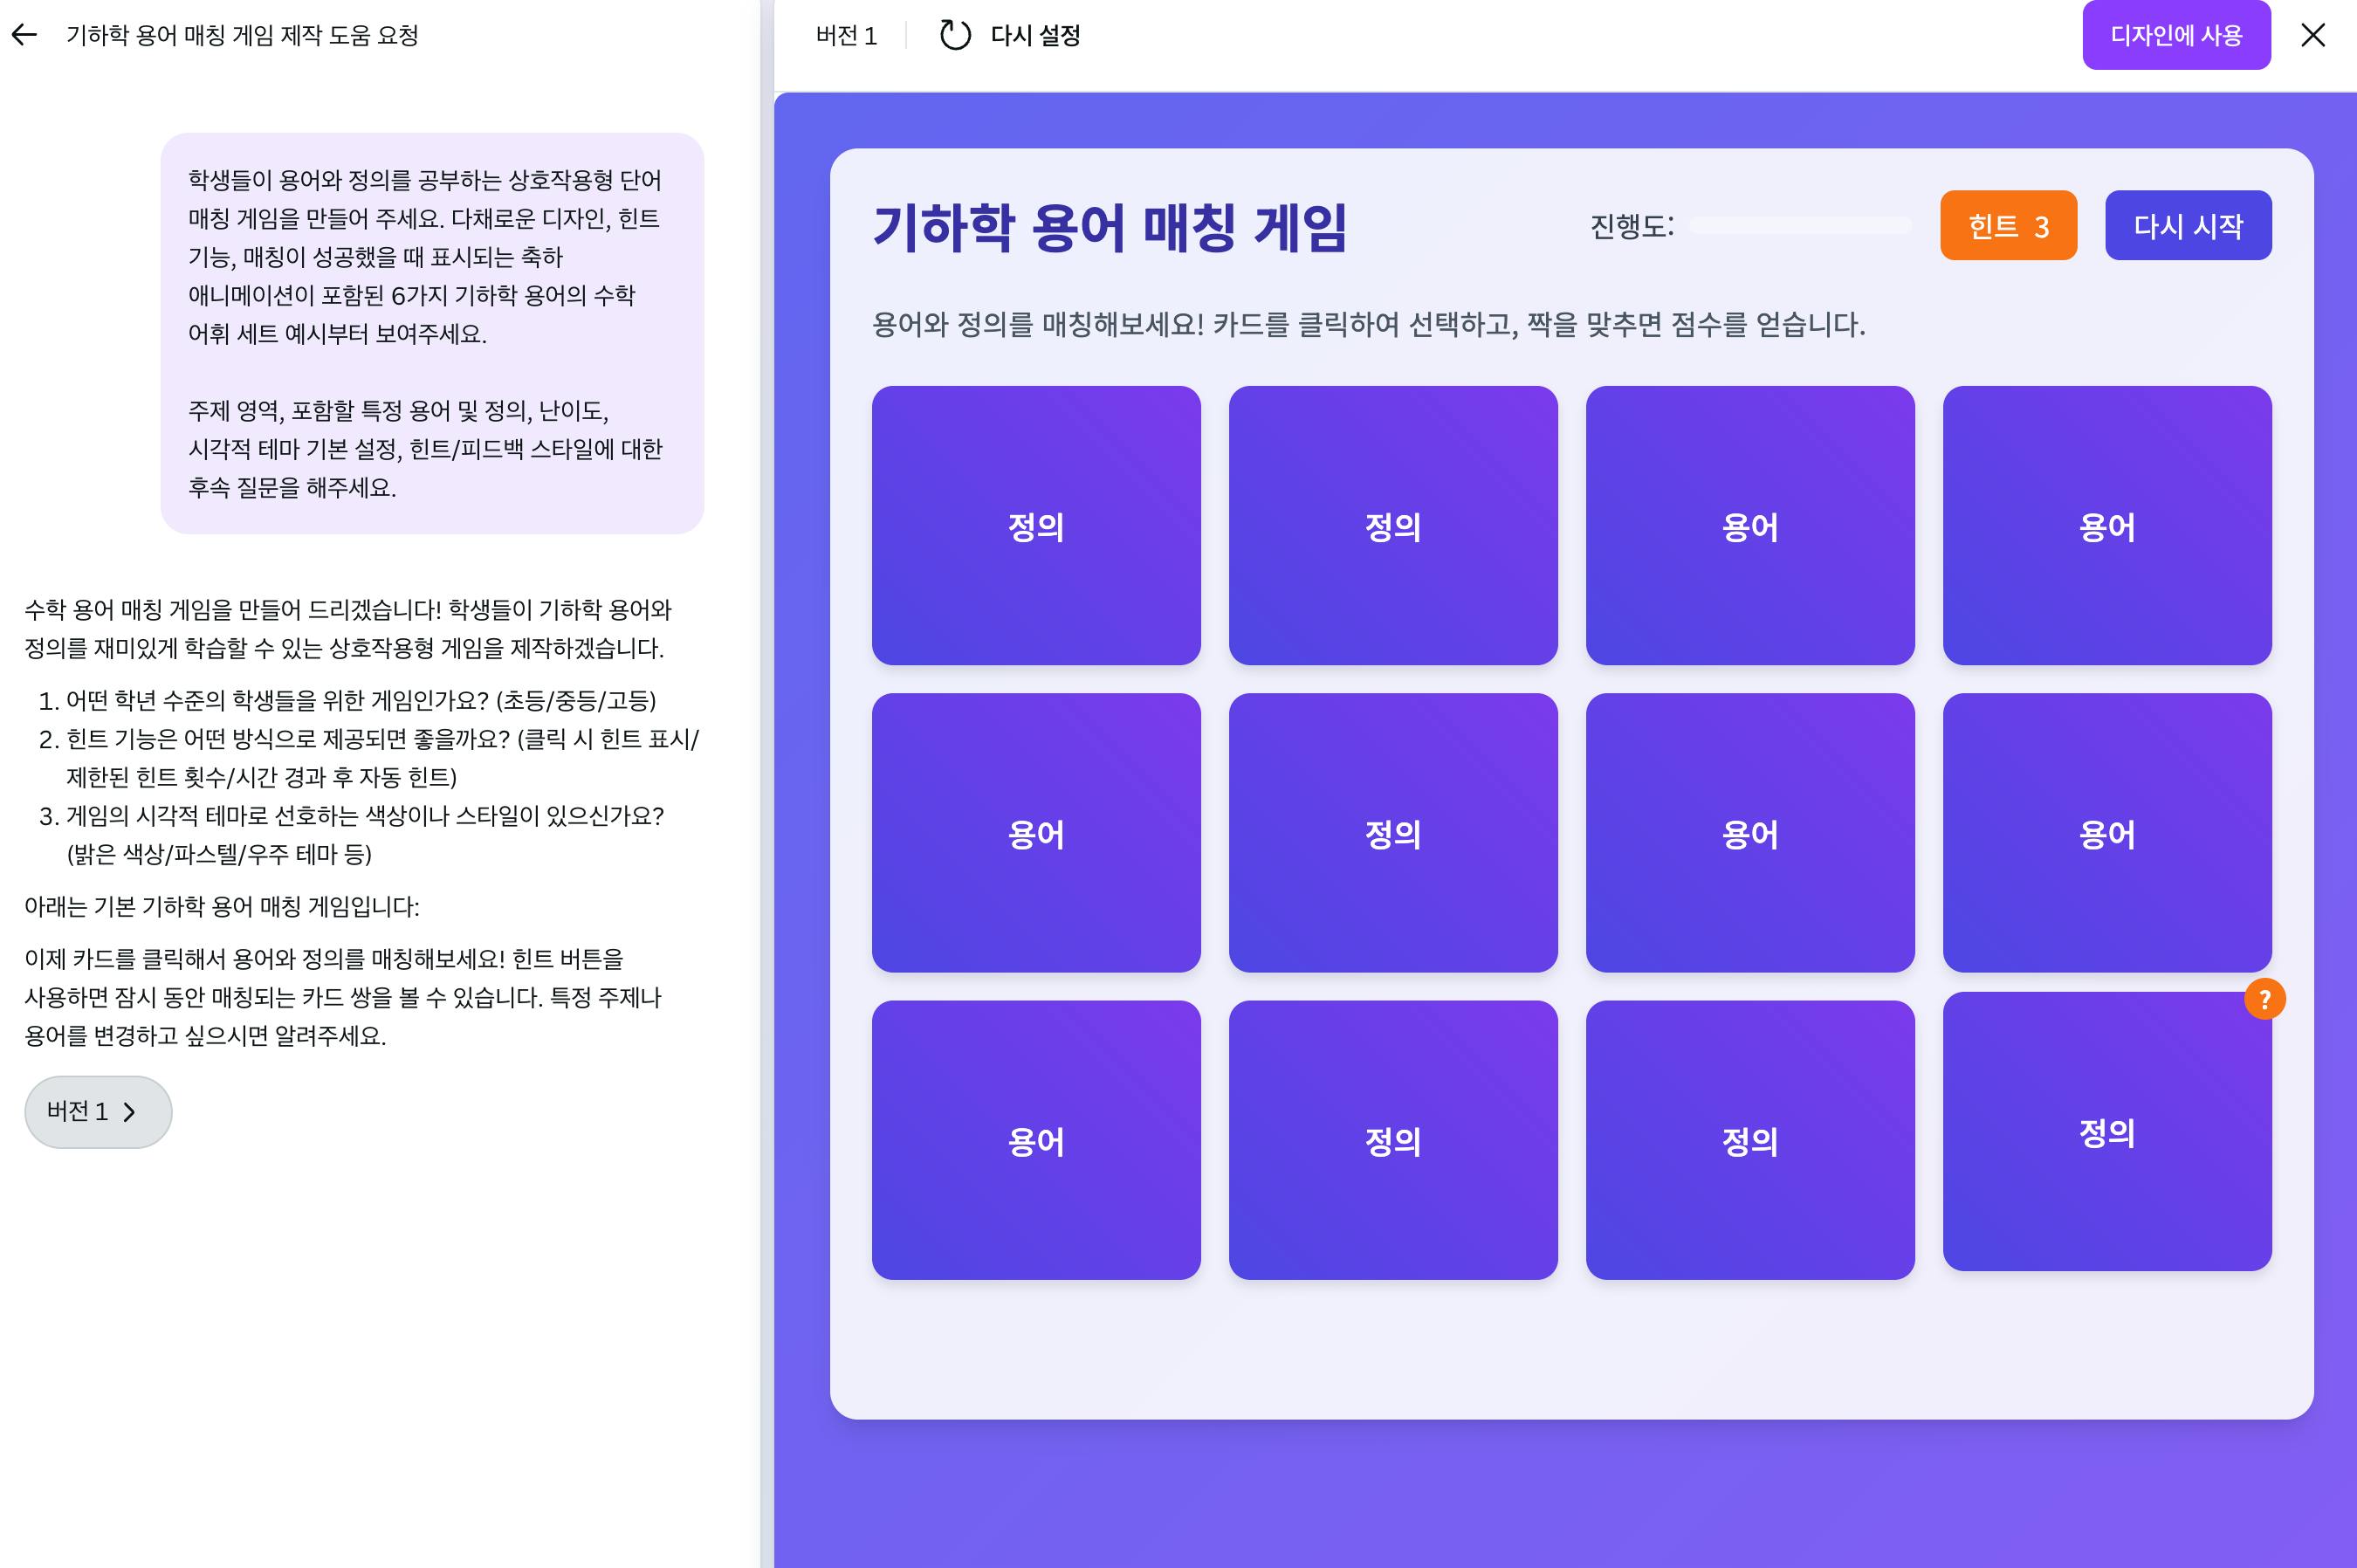The height and width of the screenshot is (1568, 2357).
Task: Click question 3 about 시각적 테마
Action: 365,835
